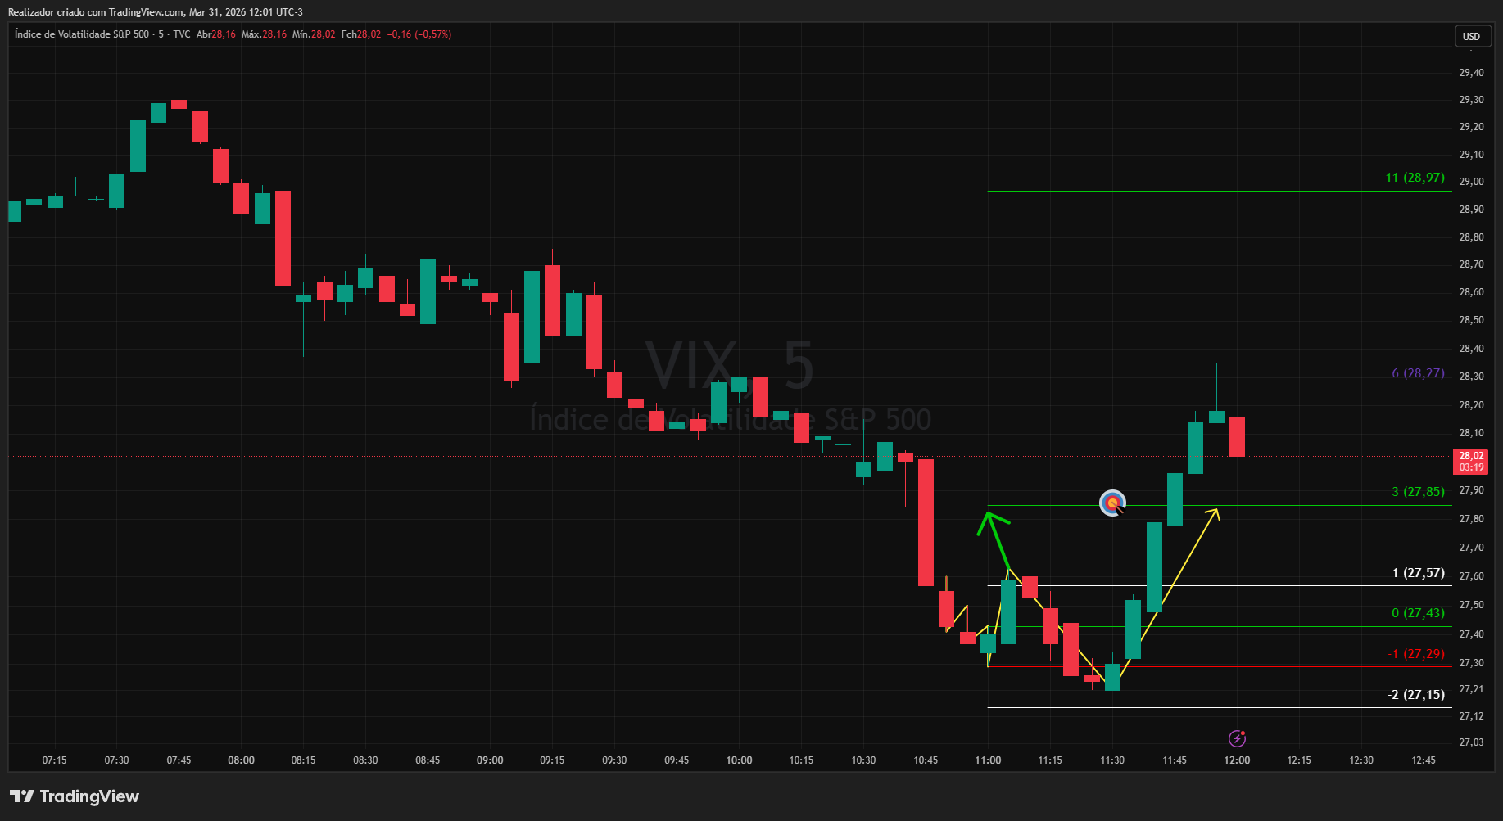Viewport: 1503px width, 821px height.
Task: Click the change value −0,16 (−0,57%)
Action: [419, 34]
